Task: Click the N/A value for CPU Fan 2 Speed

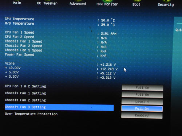Action: coord(104,38)
